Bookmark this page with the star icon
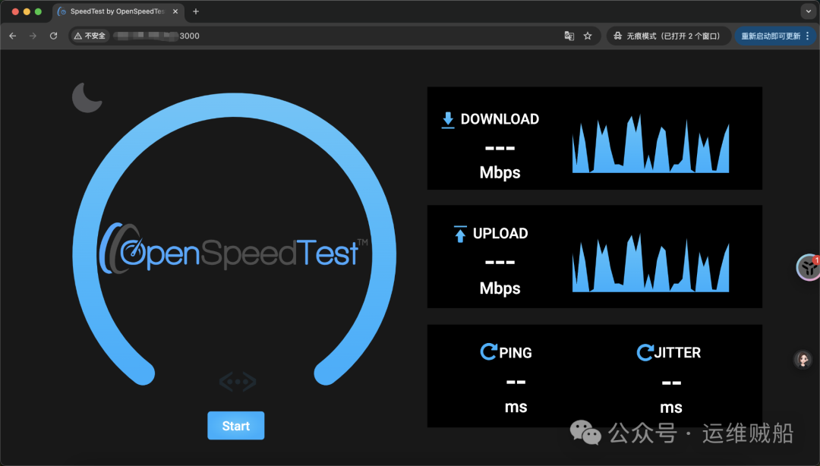Viewport: 820px width, 466px height. pyautogui.click(x=588, y=36)
